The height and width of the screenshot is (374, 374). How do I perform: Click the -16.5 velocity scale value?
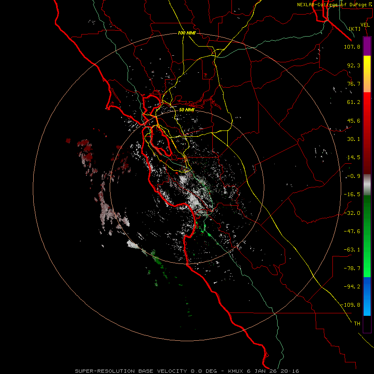point(352,194)
